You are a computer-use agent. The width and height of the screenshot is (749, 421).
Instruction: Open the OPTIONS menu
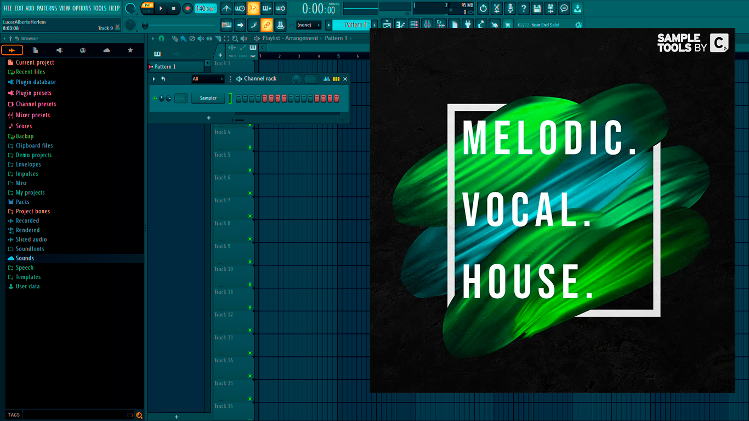click(82, 8)
